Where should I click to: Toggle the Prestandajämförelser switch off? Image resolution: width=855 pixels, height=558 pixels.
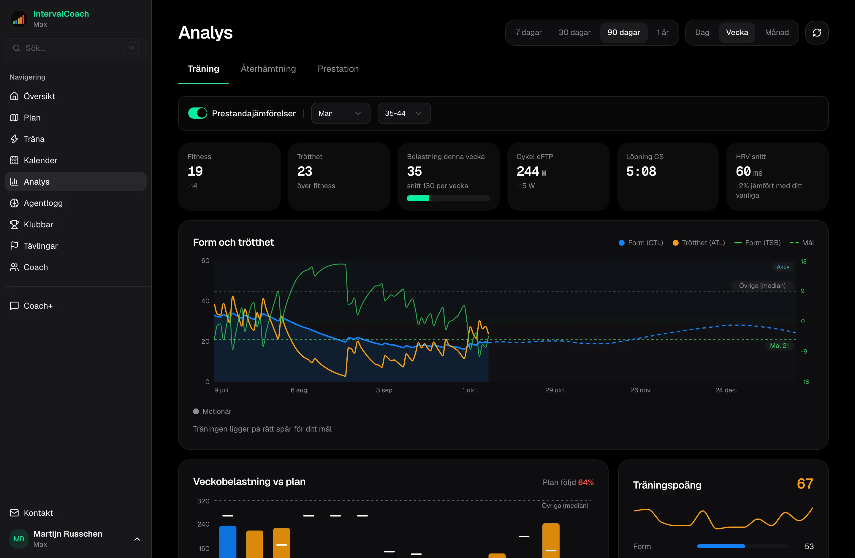click(x=198, y=113)
